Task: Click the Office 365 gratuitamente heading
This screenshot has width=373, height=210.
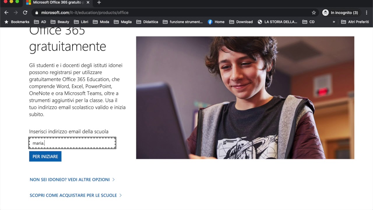Action: 68,40
